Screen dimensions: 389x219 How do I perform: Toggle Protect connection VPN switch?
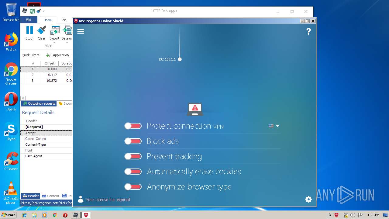[x=133, y=126]
